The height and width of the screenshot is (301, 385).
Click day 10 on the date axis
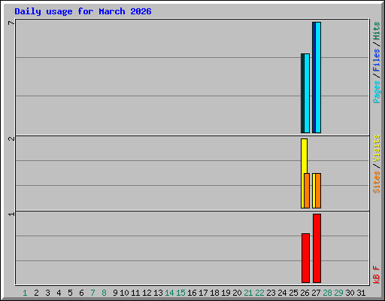click(124, 293)
